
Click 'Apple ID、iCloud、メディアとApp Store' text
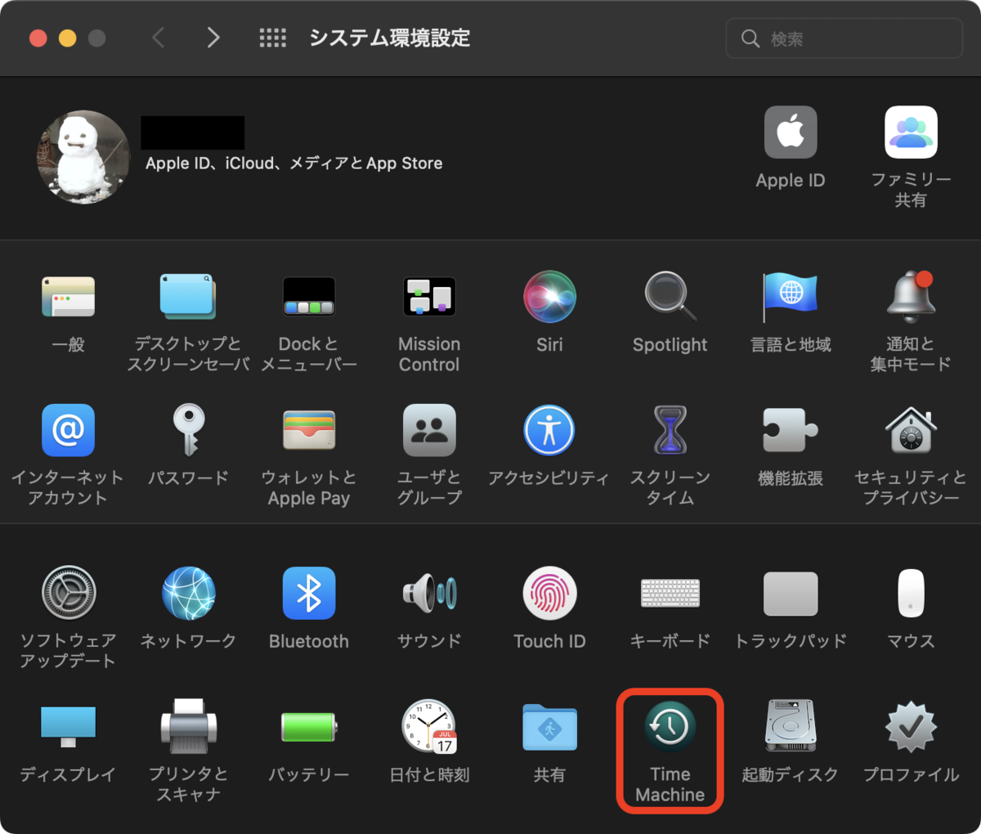(x=293, y=164)
